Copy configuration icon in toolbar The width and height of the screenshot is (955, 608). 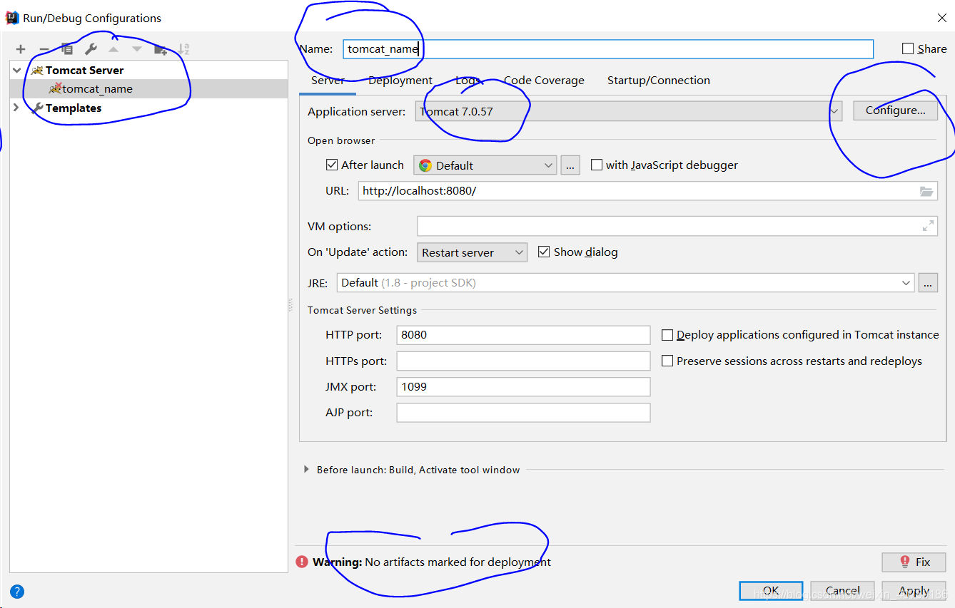point(67,49)
